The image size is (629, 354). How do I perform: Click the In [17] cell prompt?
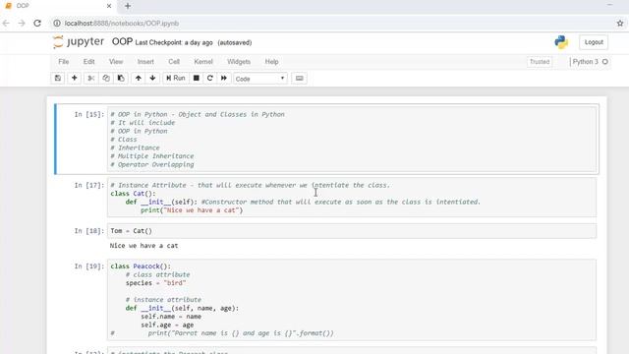[89, 185]
